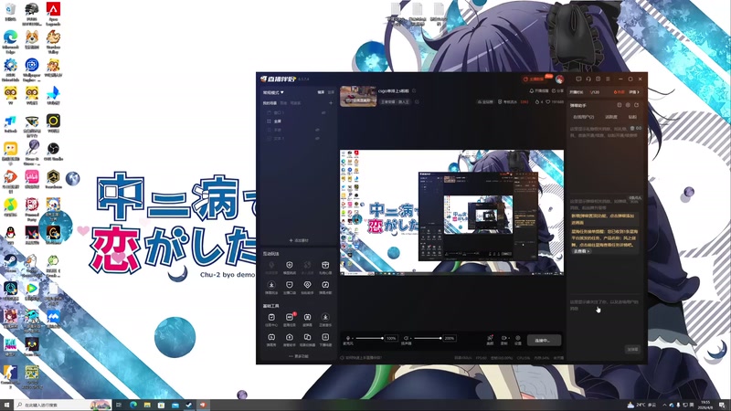Mute the speaker via its icon

point(406,338)
